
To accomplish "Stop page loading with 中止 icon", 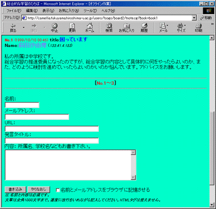I will (x=55, y=28).
